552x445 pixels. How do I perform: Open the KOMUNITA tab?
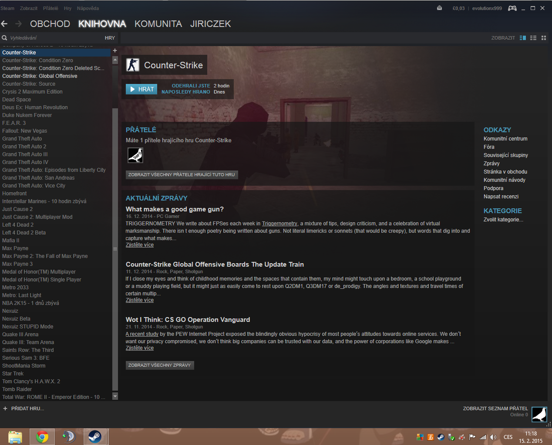click(x=158, y=24)
